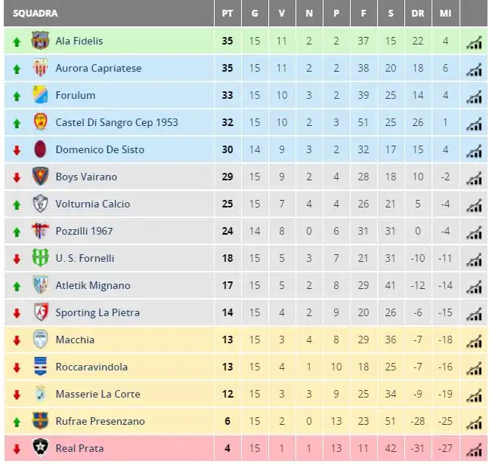
Task: Sort by MI column header
Action: coord(445,14)
